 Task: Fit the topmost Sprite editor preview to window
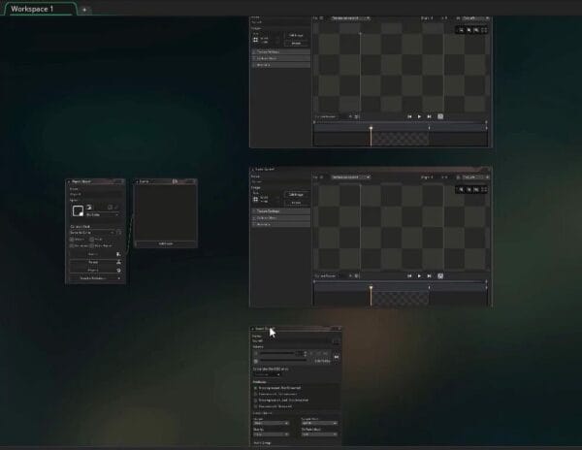coord(484,30)
